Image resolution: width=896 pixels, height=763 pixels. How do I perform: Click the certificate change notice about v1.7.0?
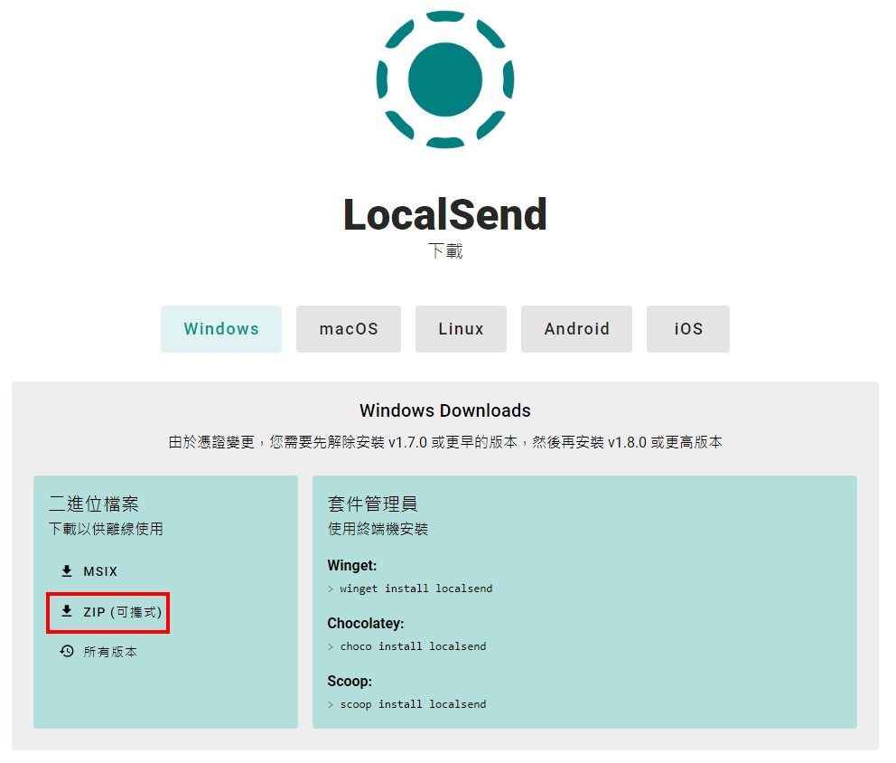click(445, 442)
